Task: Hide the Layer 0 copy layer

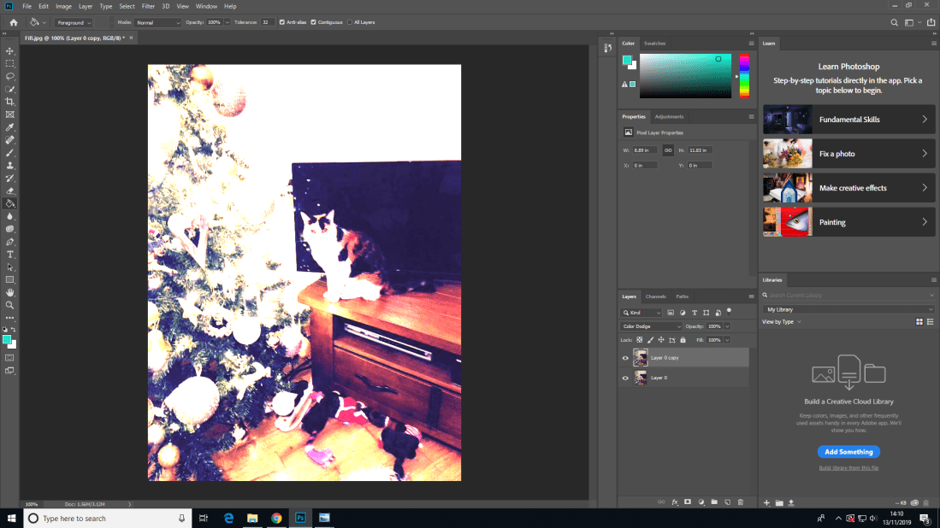Action: point(625,358)
